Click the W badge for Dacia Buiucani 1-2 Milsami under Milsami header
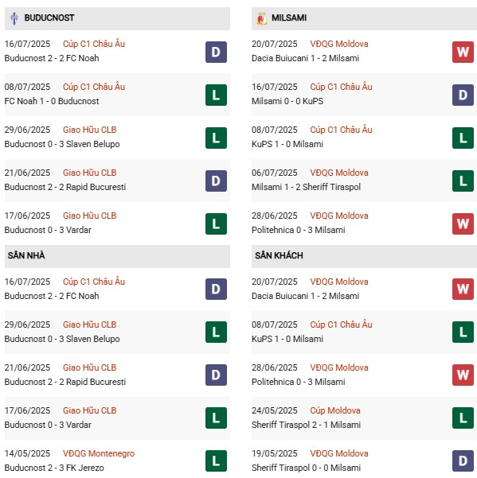The height and width of the screenshot is (478, 477). (x=463, y=52)
